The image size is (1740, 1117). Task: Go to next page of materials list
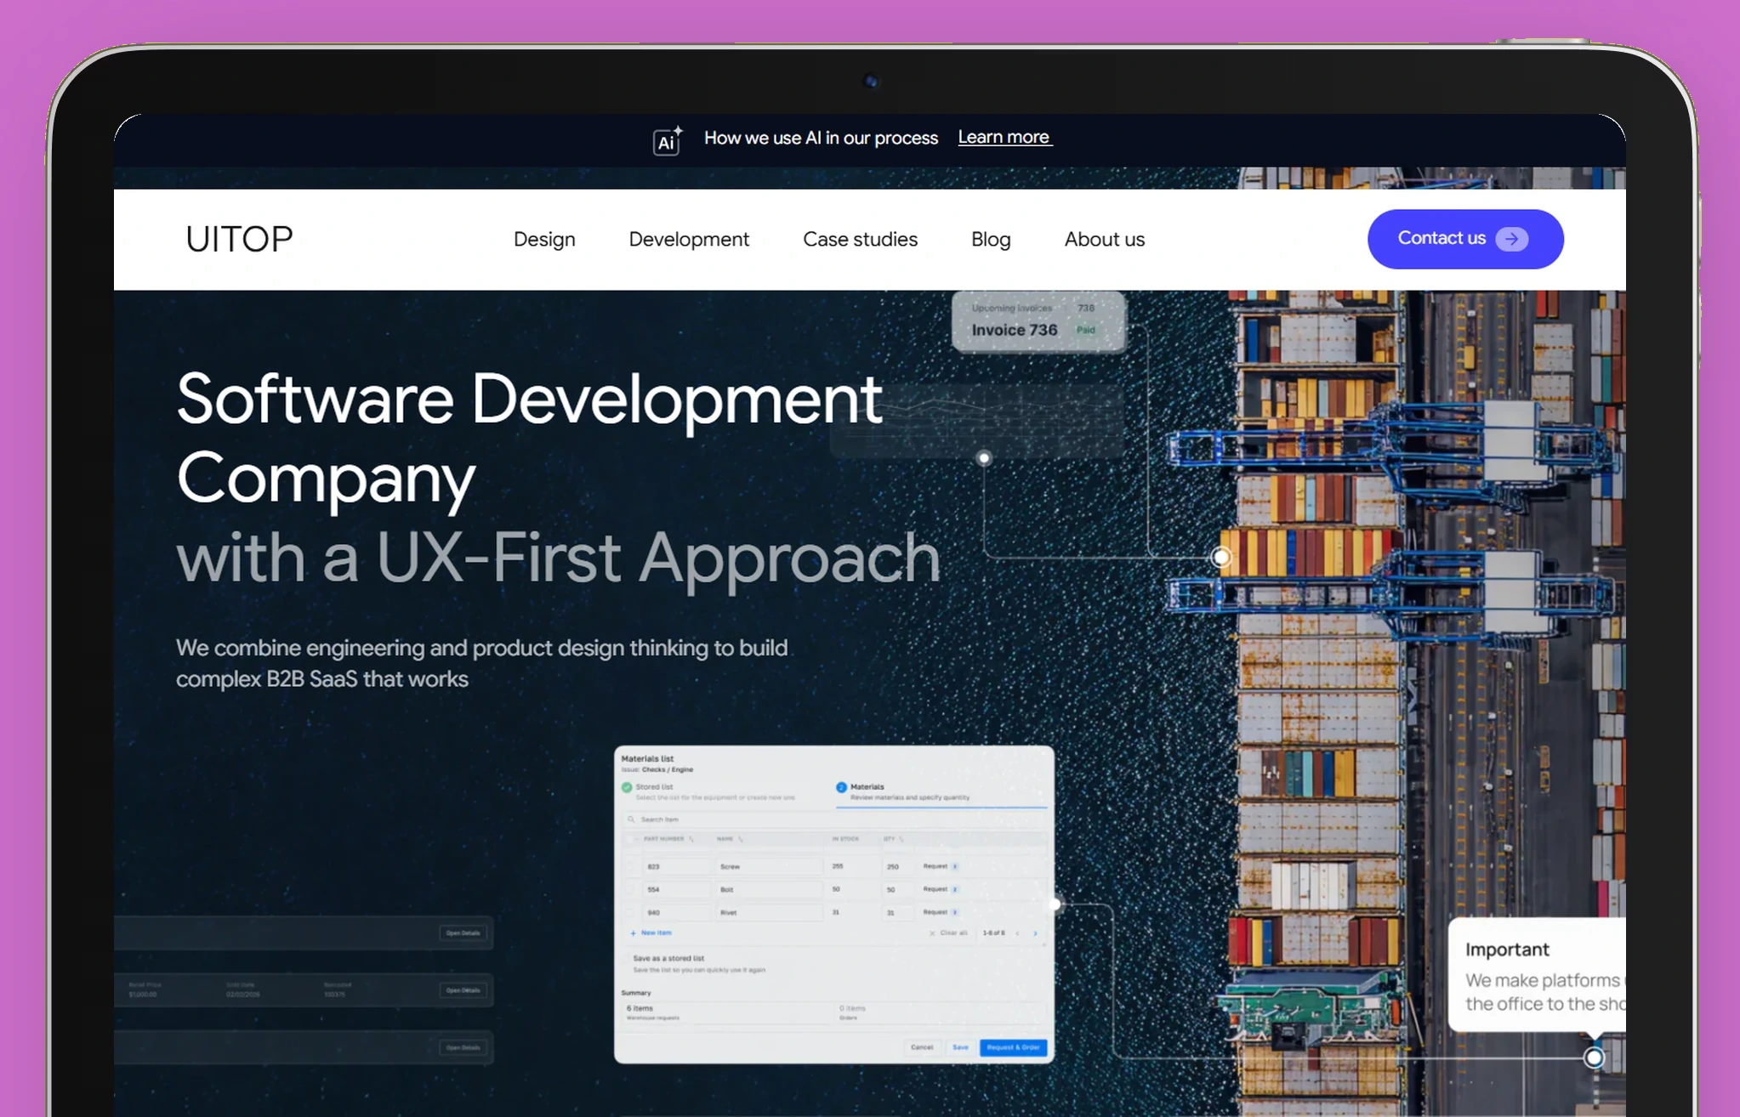pos(1035,933)
